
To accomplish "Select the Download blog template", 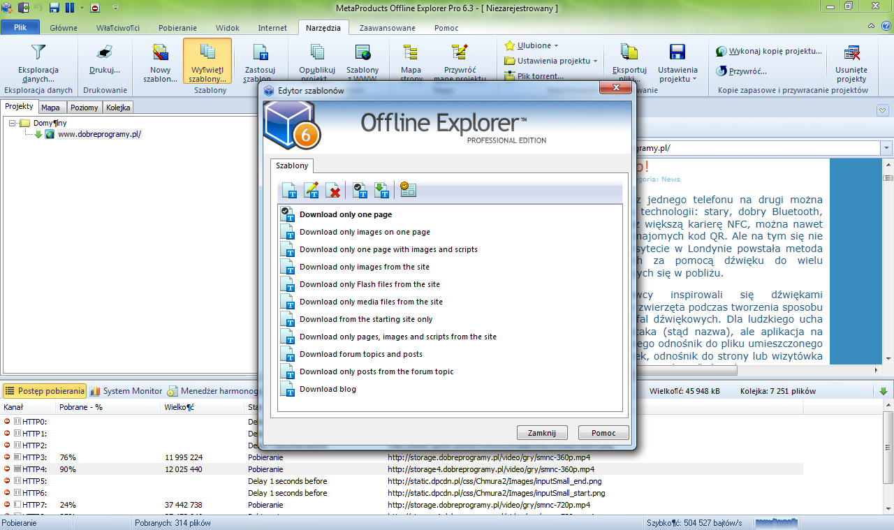I will 328,389.
